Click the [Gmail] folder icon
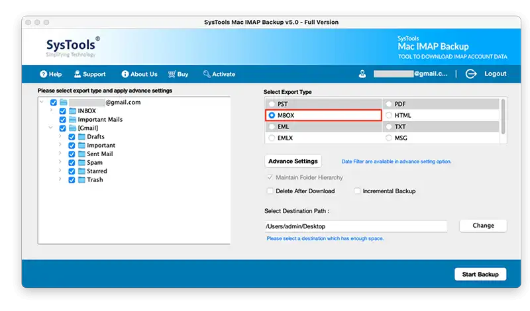Image resolution: width=530 pixels, height=311 pixels. pos(73,128)
